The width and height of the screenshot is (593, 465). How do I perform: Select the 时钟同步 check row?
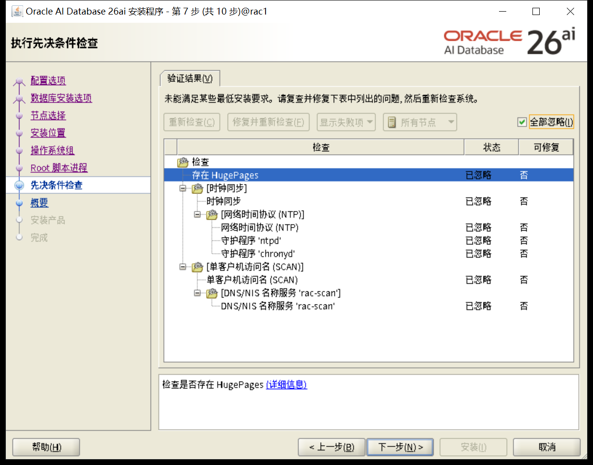coord(369,201)
